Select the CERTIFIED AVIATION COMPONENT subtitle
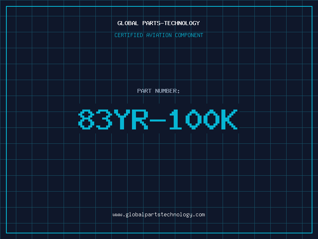The height and width of the screenshot is (239, 318). coord(159,35)
